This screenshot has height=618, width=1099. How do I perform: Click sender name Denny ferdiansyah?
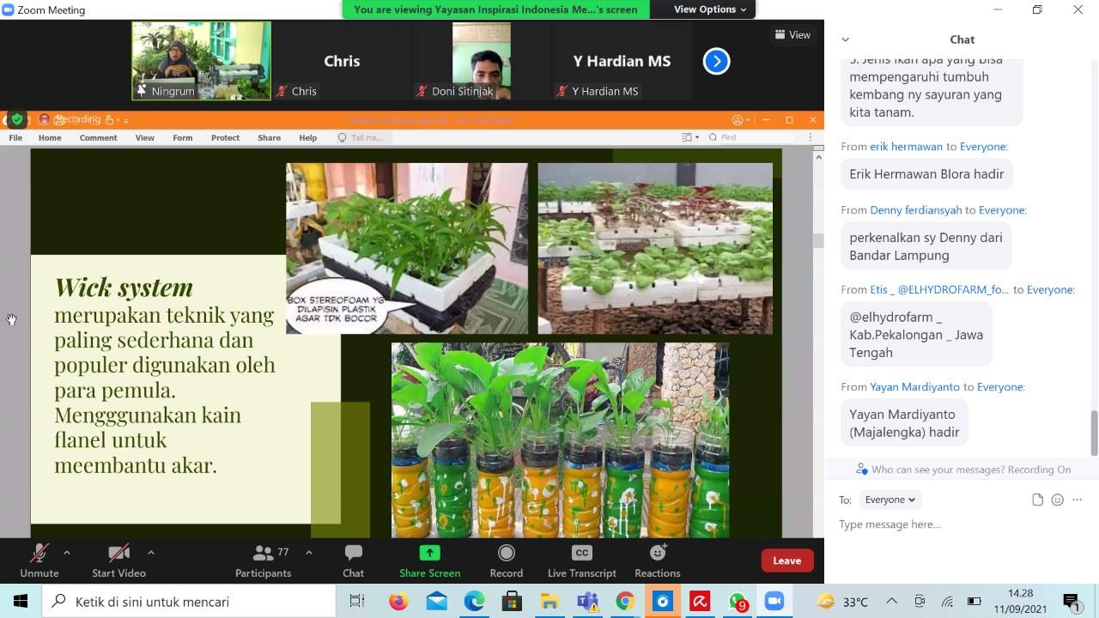coord(916,210)
